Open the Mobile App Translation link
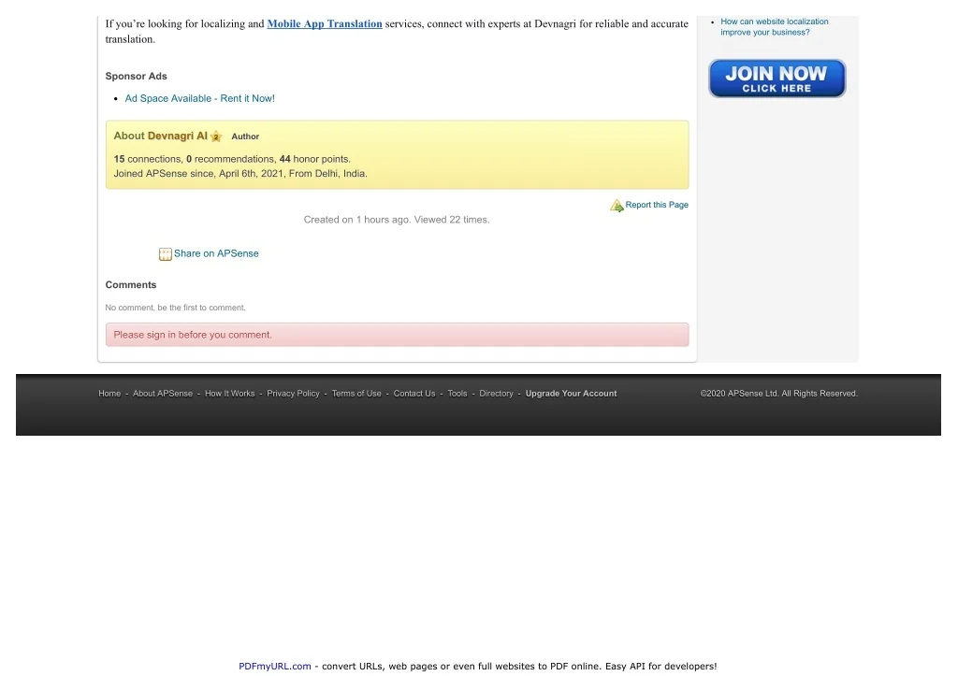This screenshot has height=676, width=958. [325, 24]
